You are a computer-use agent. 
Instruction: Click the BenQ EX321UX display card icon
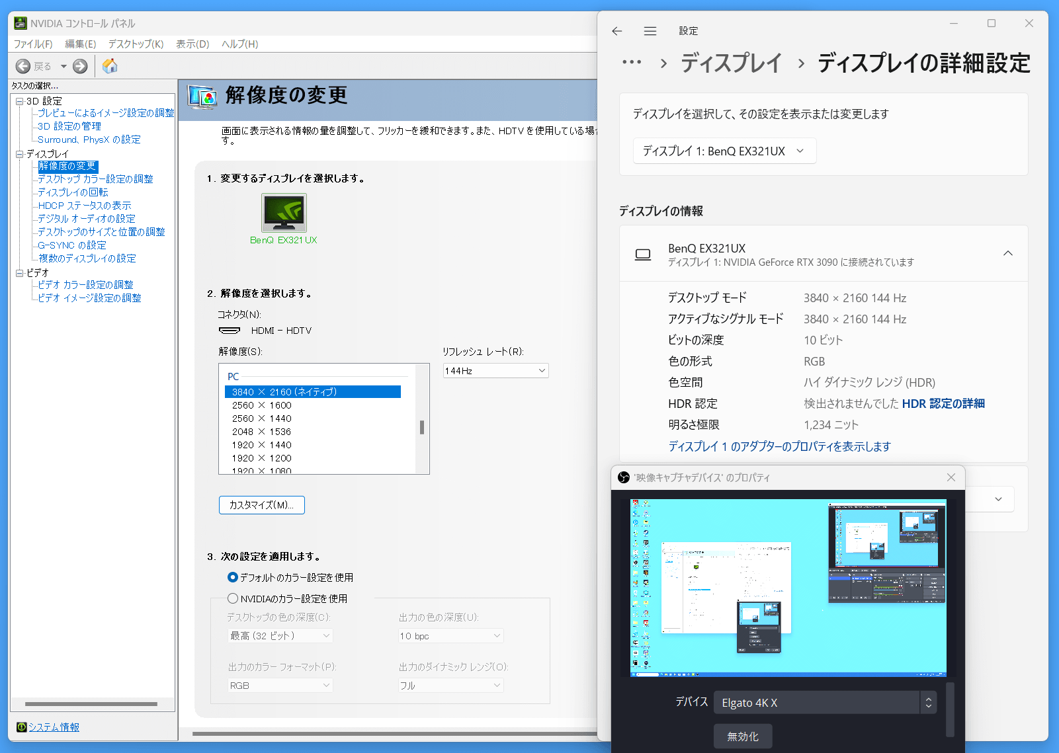(x=643, y=255)
